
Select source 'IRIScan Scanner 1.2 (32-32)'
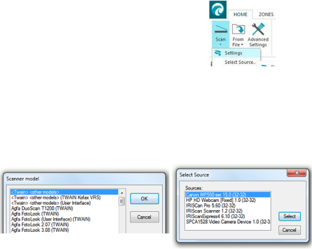tap(228, 211)
